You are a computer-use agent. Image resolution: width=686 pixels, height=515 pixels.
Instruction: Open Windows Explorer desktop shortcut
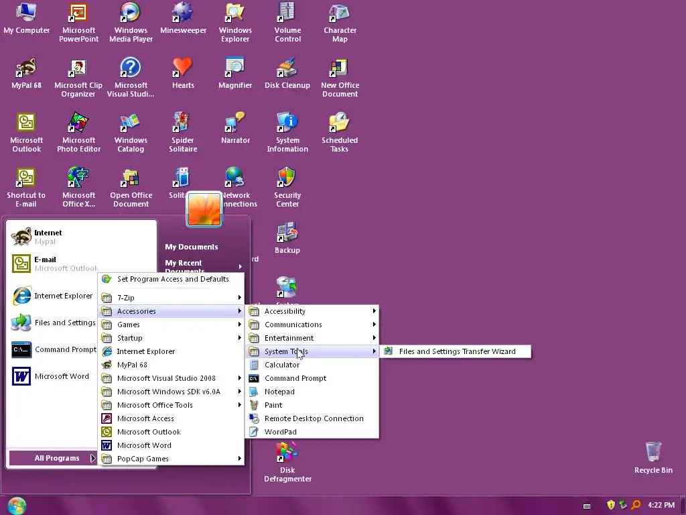(235, 22)
